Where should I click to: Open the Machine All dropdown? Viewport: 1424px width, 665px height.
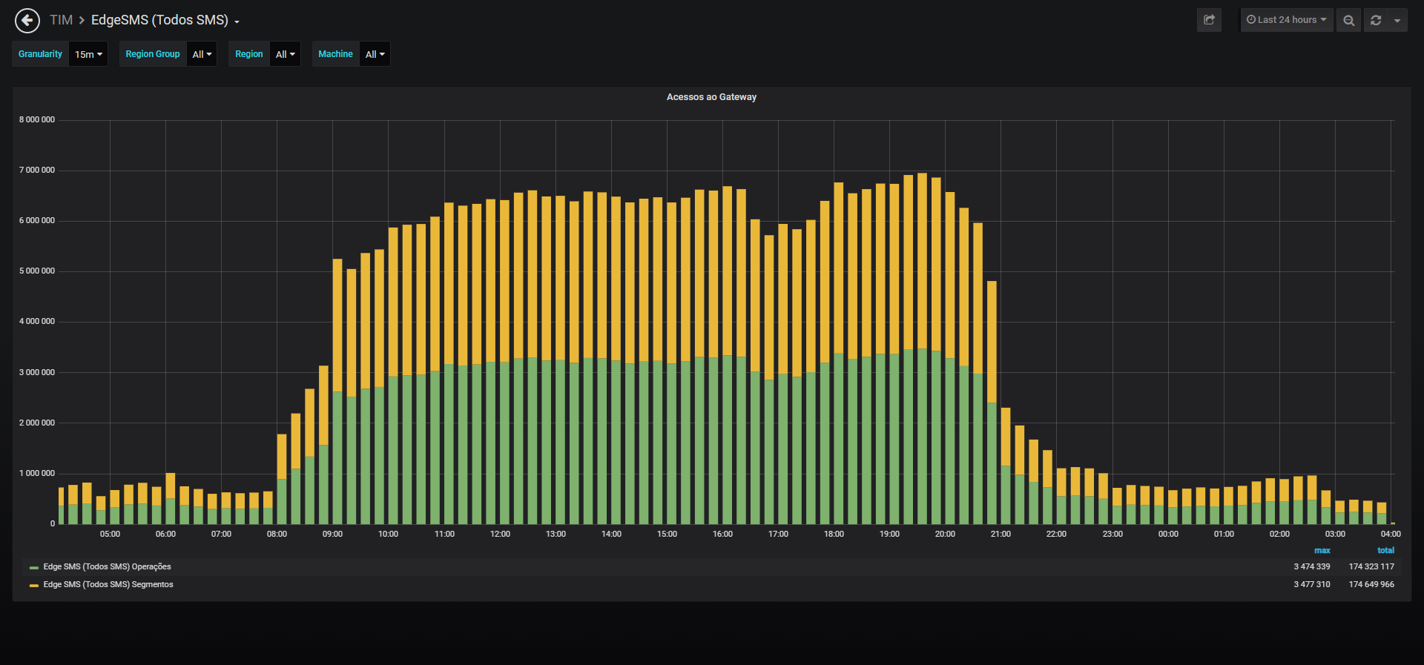point(375,54)
